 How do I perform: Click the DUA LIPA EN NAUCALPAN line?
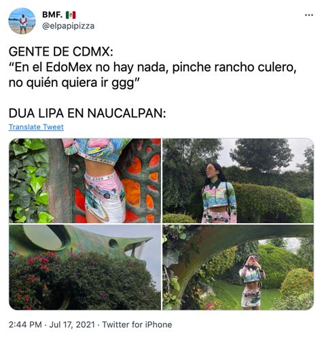coord(87,113)
